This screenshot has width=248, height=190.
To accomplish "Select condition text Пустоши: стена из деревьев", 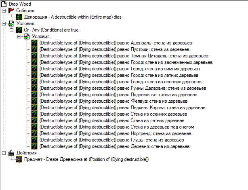I will 114,49.
